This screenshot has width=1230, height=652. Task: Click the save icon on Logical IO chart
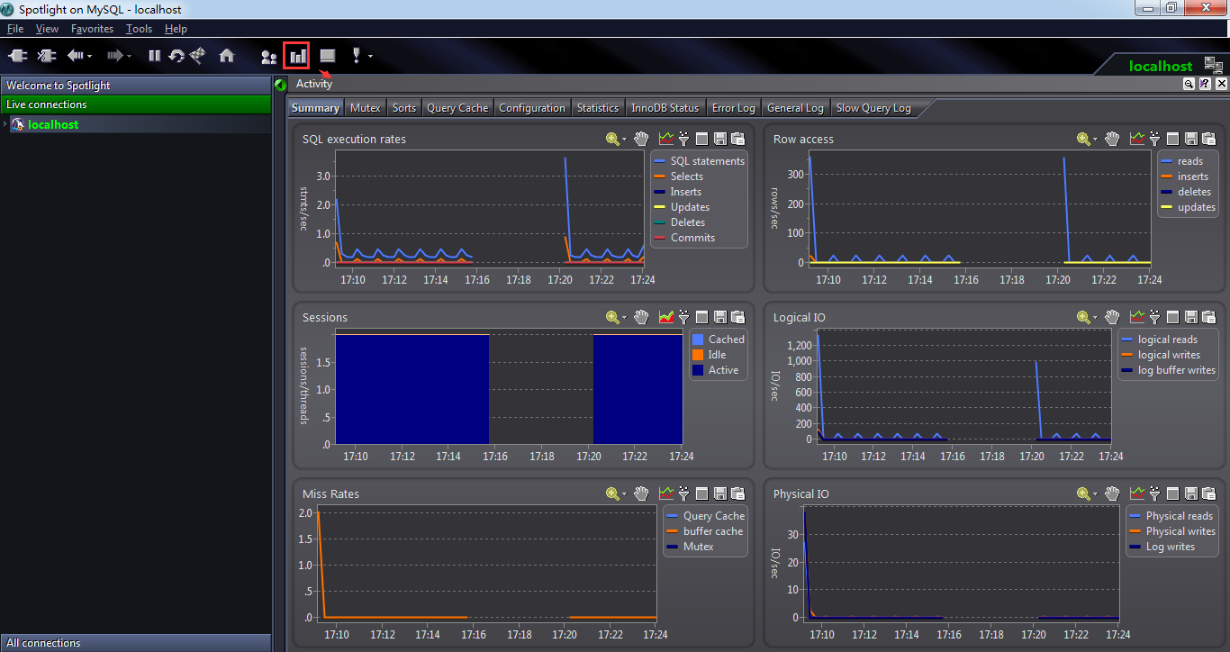click(x=1191, y=317)
